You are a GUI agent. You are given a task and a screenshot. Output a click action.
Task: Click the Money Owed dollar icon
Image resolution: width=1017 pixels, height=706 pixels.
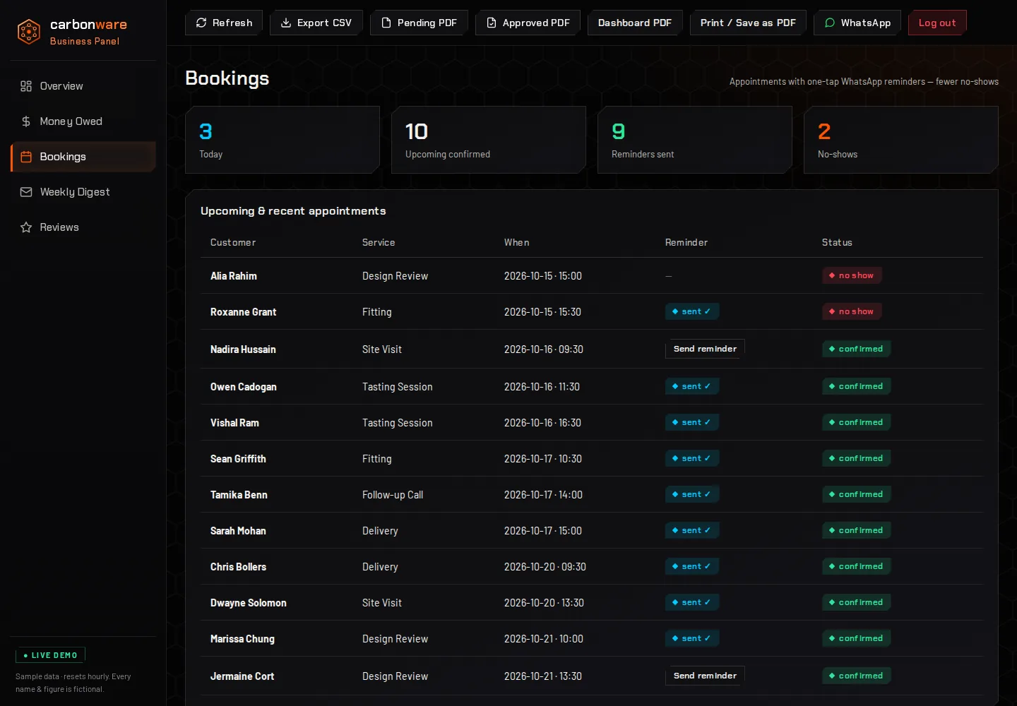[26, 121]
